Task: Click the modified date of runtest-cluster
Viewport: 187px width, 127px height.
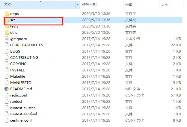Action: click(x=96, y=108)
